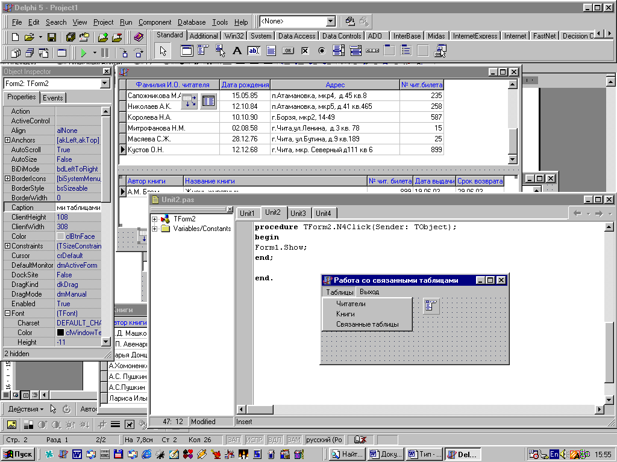
Task: Expand the TForm2 tree node
Action: click(x=155, y=219)
